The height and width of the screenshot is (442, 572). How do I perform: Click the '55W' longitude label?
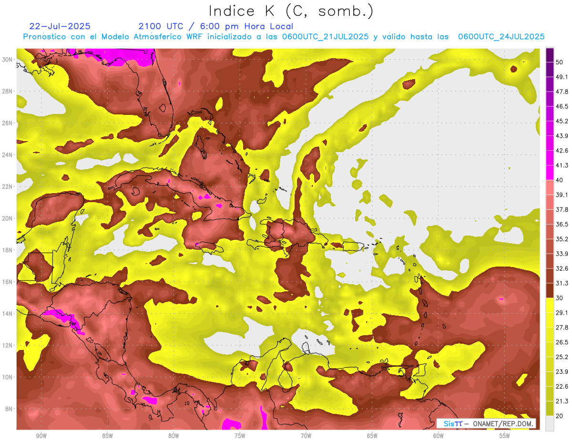click(x=505, y=436)
